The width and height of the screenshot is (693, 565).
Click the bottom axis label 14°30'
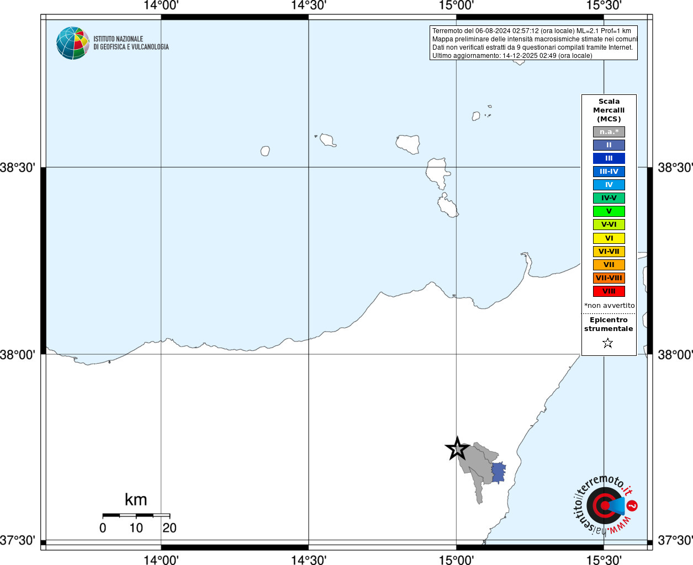[x=309, y=559]
